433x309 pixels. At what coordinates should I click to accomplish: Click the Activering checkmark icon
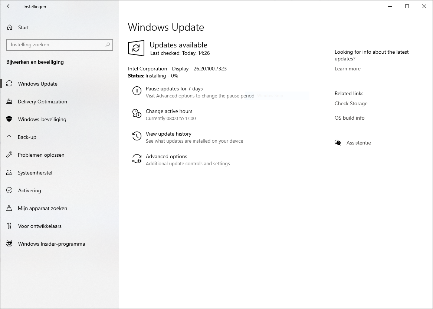pyautogui.click(x=9, y=190)
